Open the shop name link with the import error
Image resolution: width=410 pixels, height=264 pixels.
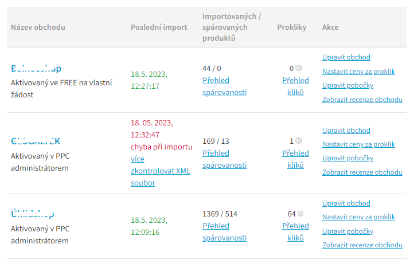pyautogui.click(x=36, y=141)
